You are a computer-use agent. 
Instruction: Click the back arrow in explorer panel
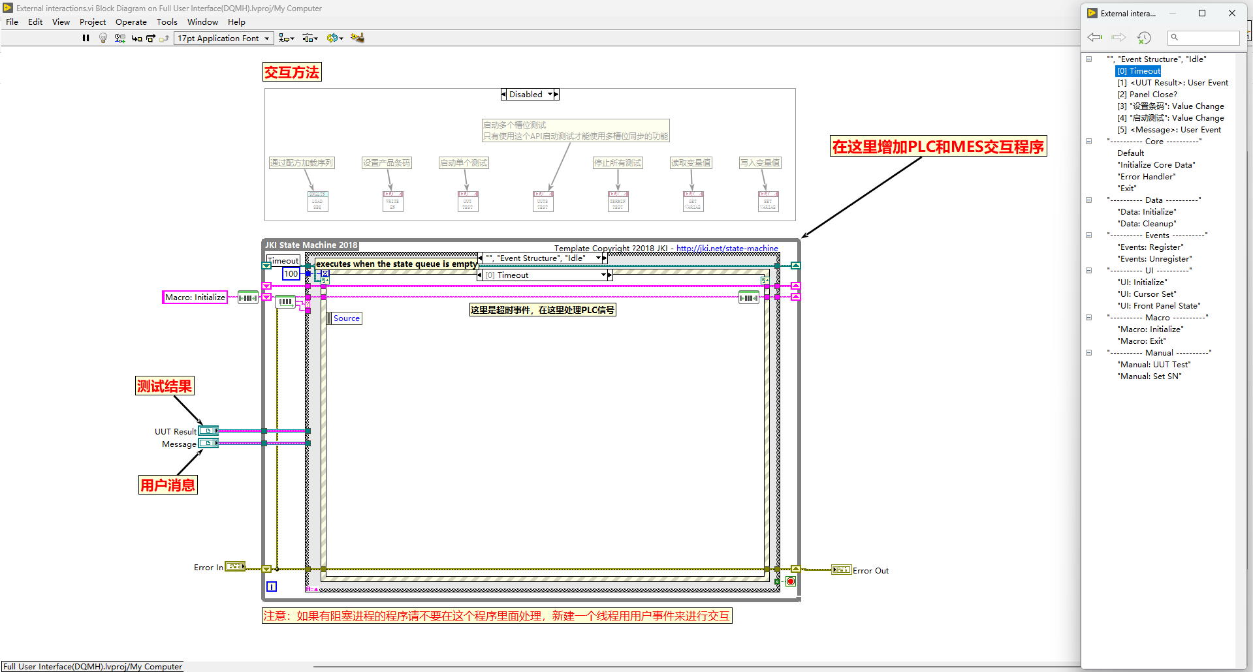coord(1094,37)
